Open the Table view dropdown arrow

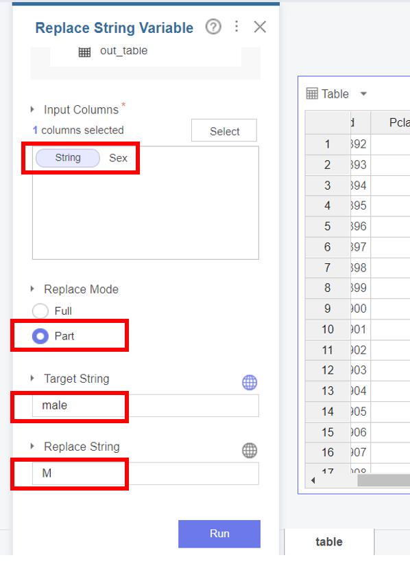tap(363, 94)
